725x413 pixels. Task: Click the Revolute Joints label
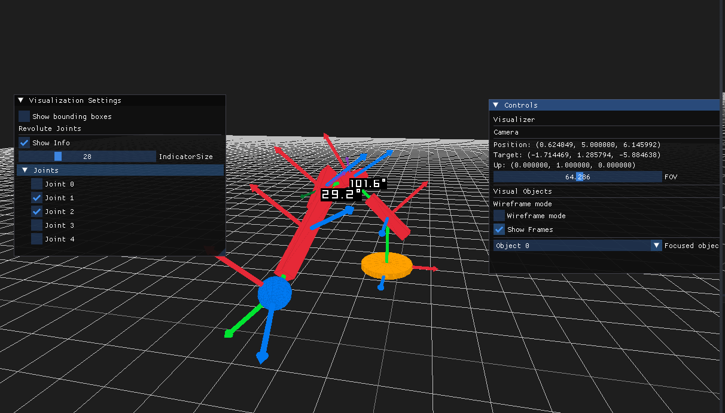50,129
